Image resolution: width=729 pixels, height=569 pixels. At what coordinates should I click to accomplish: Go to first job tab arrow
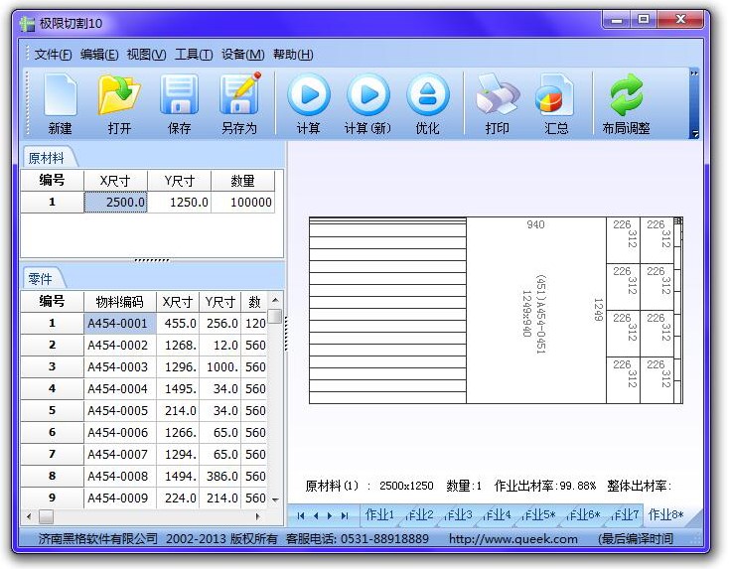click(x=301, y=515)
